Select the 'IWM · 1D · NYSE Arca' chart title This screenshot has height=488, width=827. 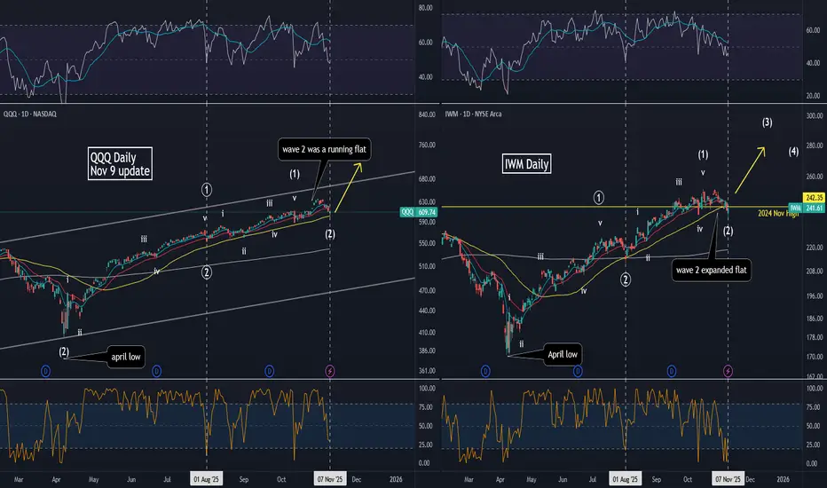point(473,114)
